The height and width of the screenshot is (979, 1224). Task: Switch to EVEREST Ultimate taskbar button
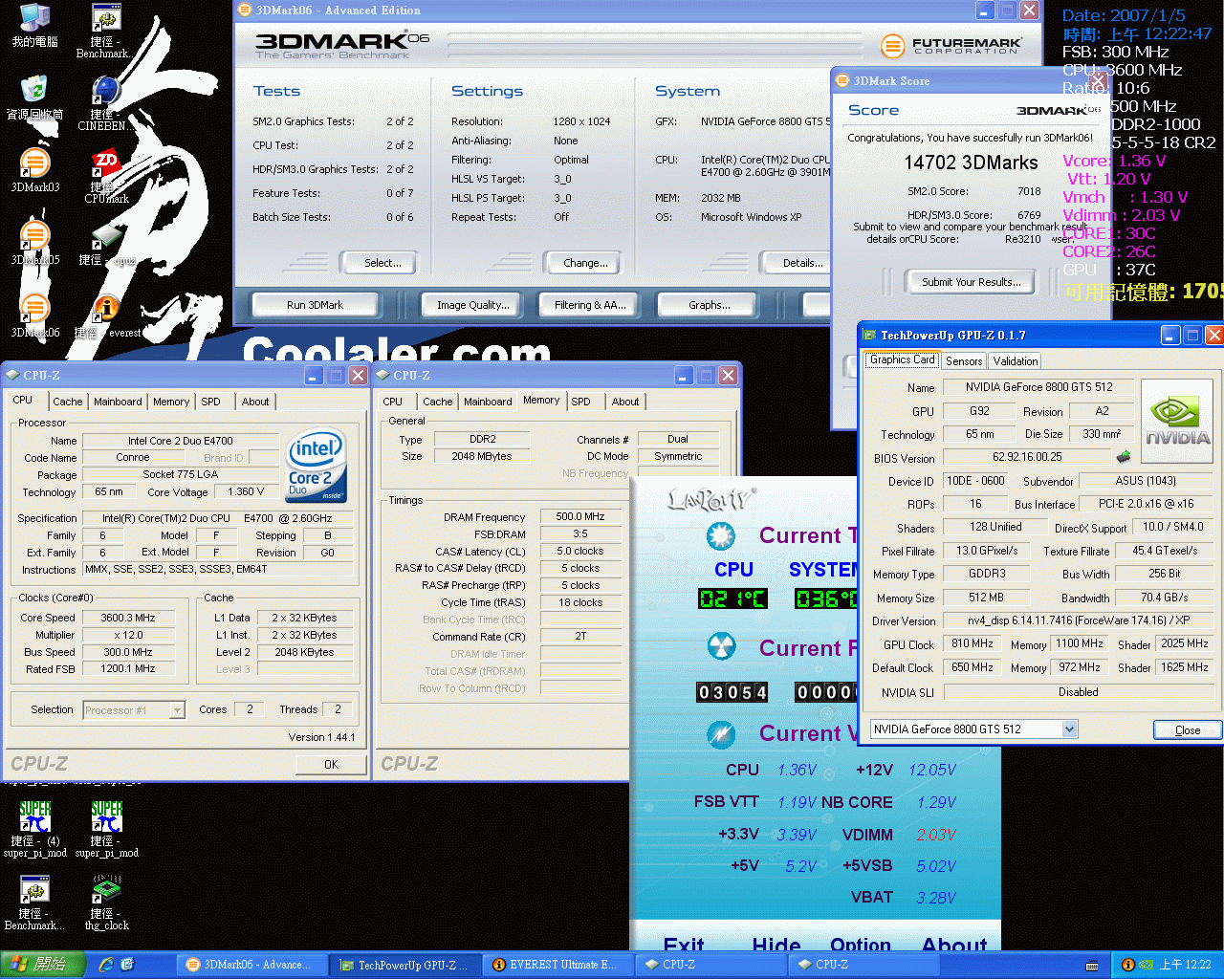coord(557,965)
